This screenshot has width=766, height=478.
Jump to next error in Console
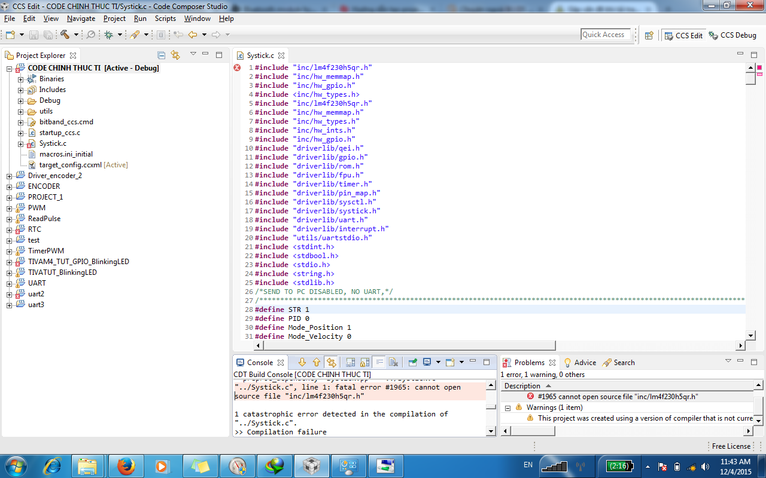[x=302, y=362]
